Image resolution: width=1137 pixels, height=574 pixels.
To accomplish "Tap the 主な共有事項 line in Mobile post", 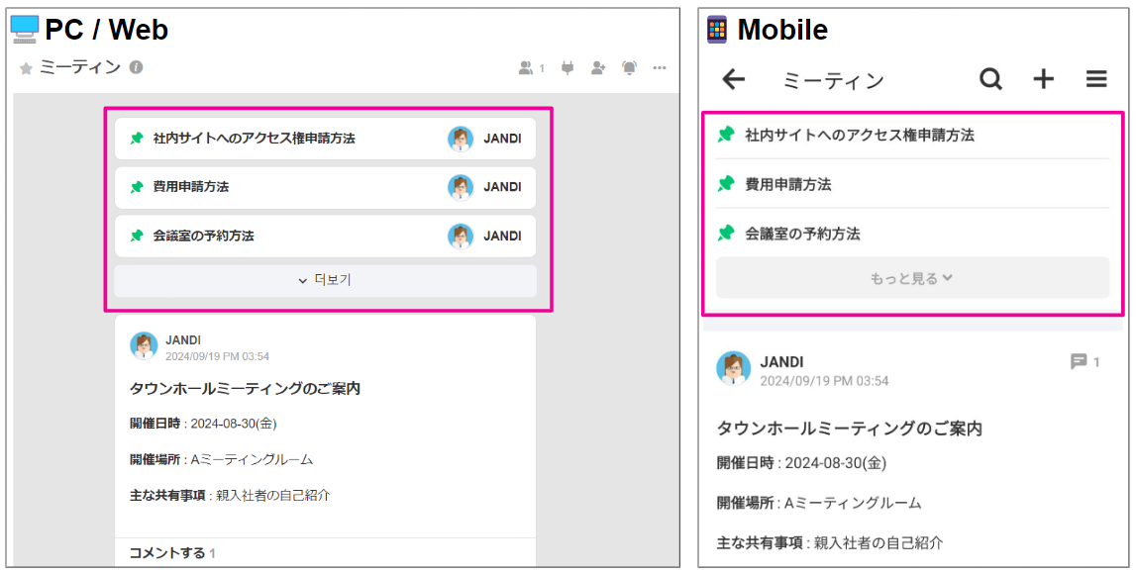I will 830,542.
